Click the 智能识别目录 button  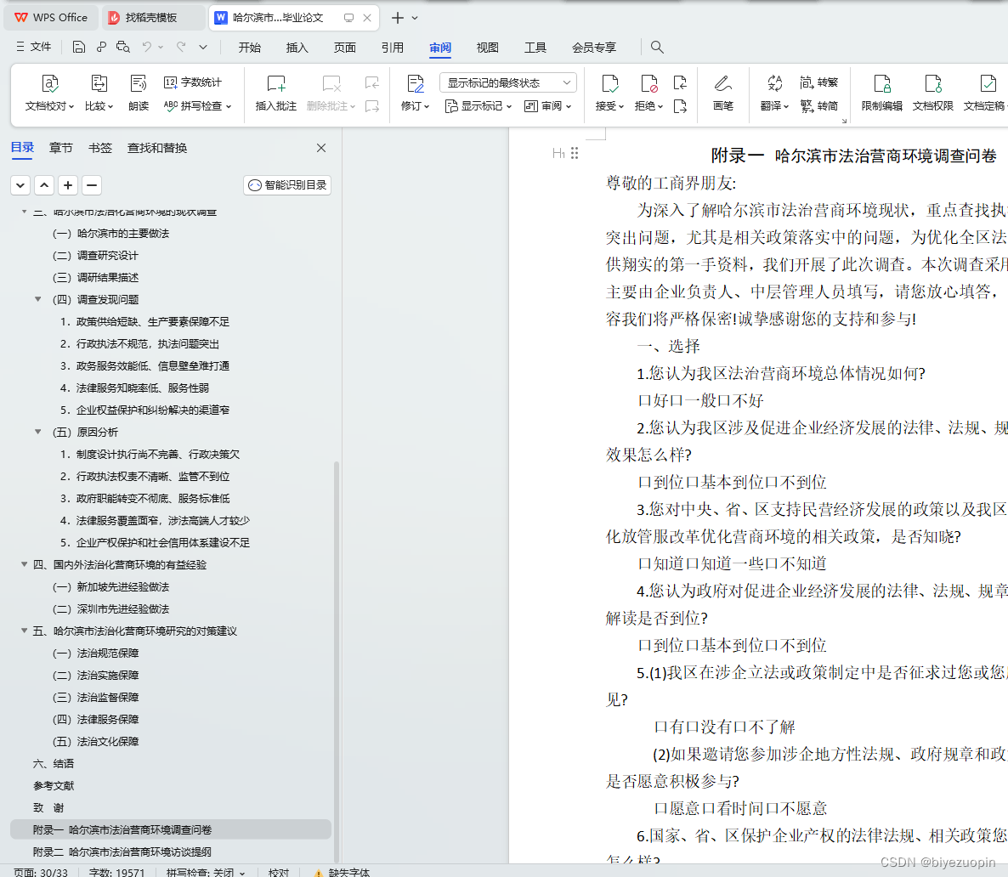click(287, 185)
